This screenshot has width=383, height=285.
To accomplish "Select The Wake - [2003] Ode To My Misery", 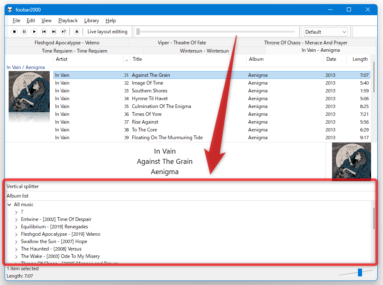I will pyautogui.click(x=60, y=256).
